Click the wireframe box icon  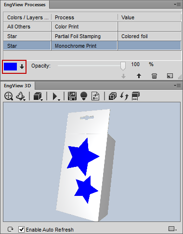coord(113,96)
